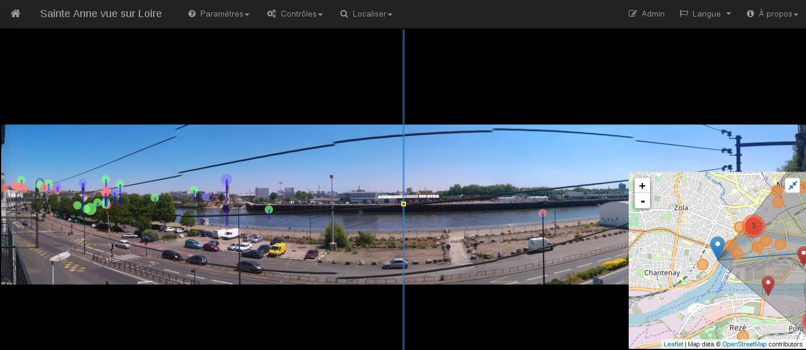
Task: Expand the Paramètres dropdown
Action: pyautogui.click(x=219, y=14)
